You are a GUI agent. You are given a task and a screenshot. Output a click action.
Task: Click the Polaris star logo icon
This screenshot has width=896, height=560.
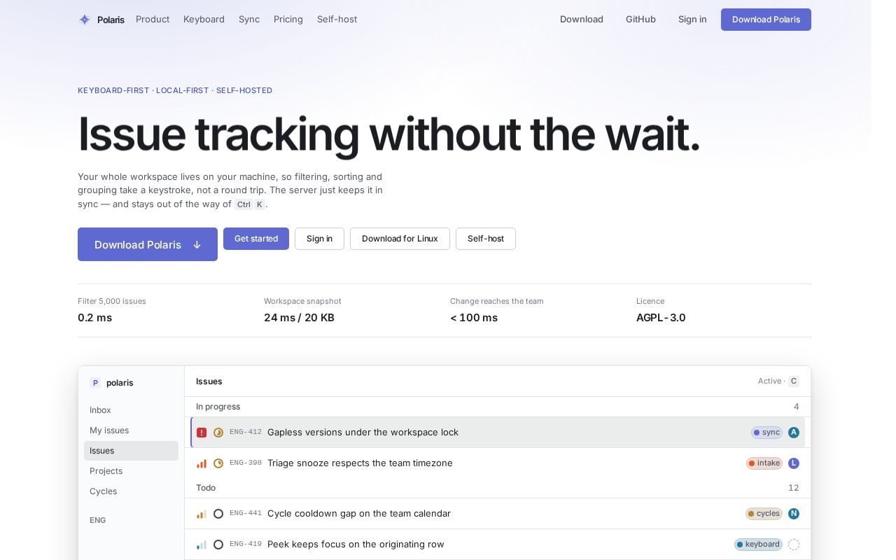[84, 20]
